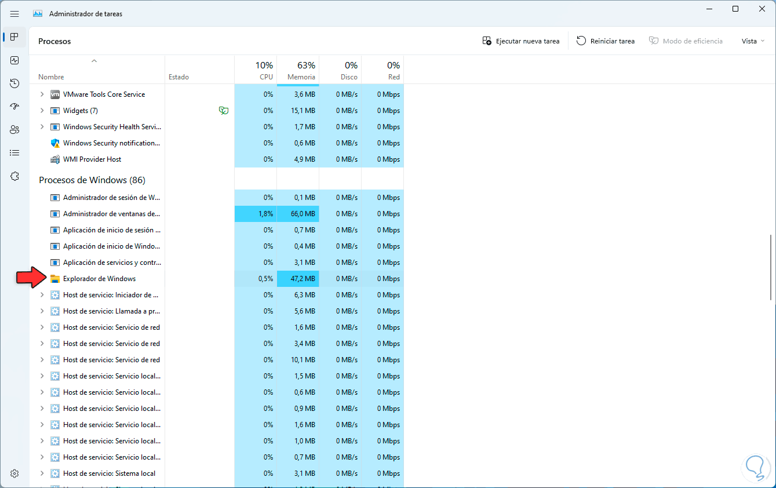776x488 pixels.
Task: Click the Modo de eficiencia button
Action: tap(686, 41)
